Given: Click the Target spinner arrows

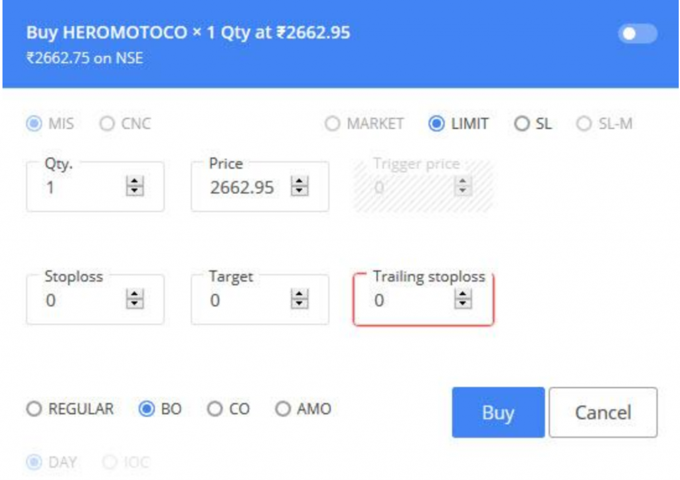Looking at the screenshot, I should click(x=300, y=301).
